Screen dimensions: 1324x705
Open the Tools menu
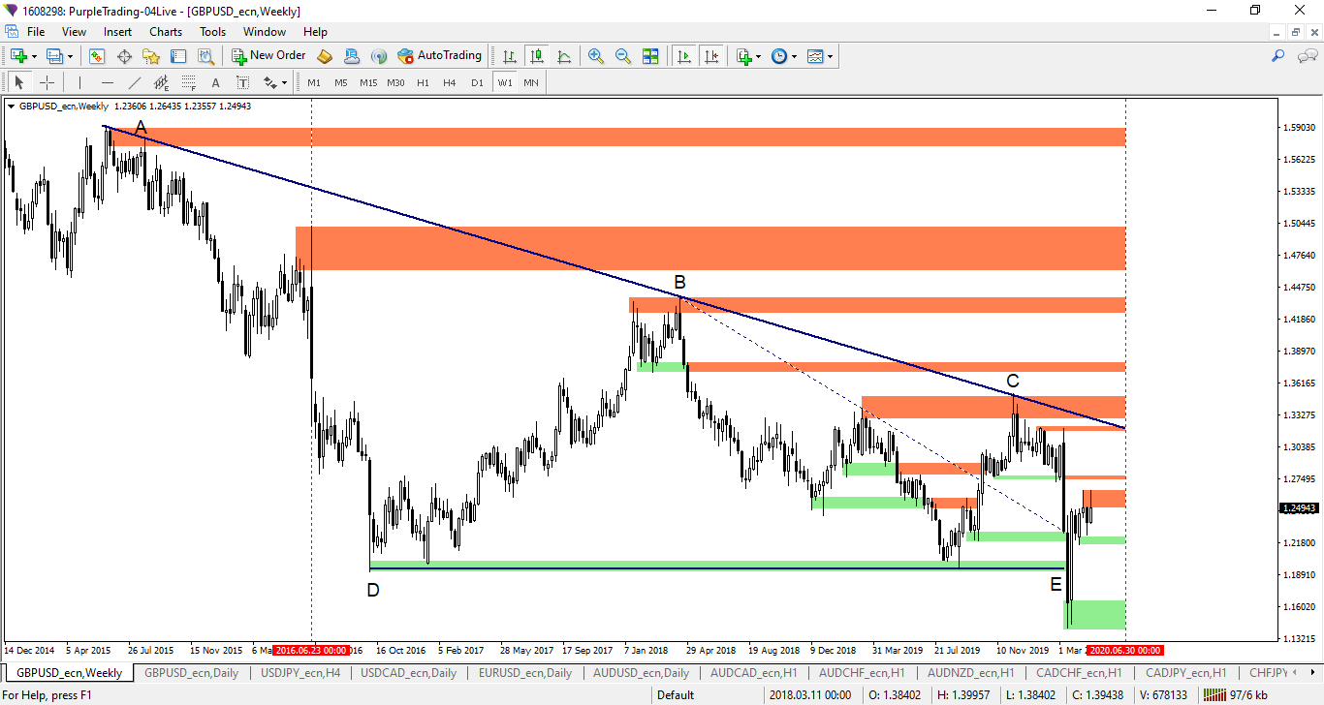212,32
